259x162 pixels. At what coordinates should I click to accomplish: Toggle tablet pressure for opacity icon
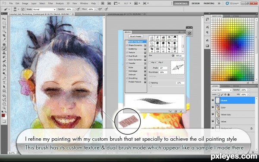pos(78,9)
